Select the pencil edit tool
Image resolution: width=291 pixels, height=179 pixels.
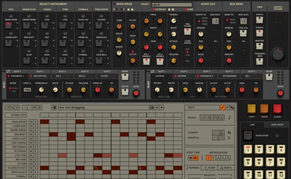222,107
